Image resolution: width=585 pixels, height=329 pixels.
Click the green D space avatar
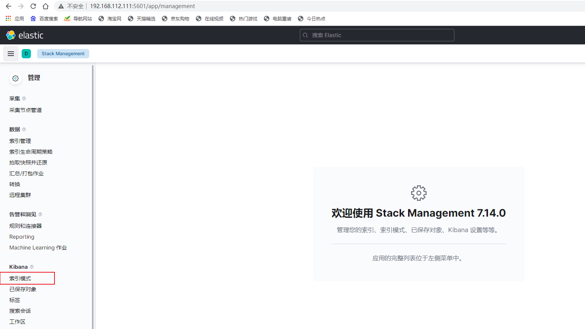(x=26, y=54)
